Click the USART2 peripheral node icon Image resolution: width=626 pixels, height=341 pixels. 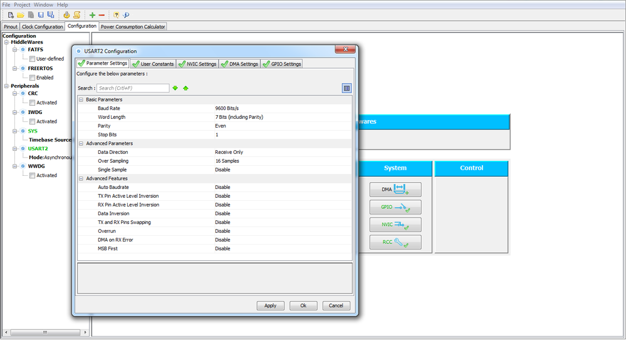pos(23,148)
